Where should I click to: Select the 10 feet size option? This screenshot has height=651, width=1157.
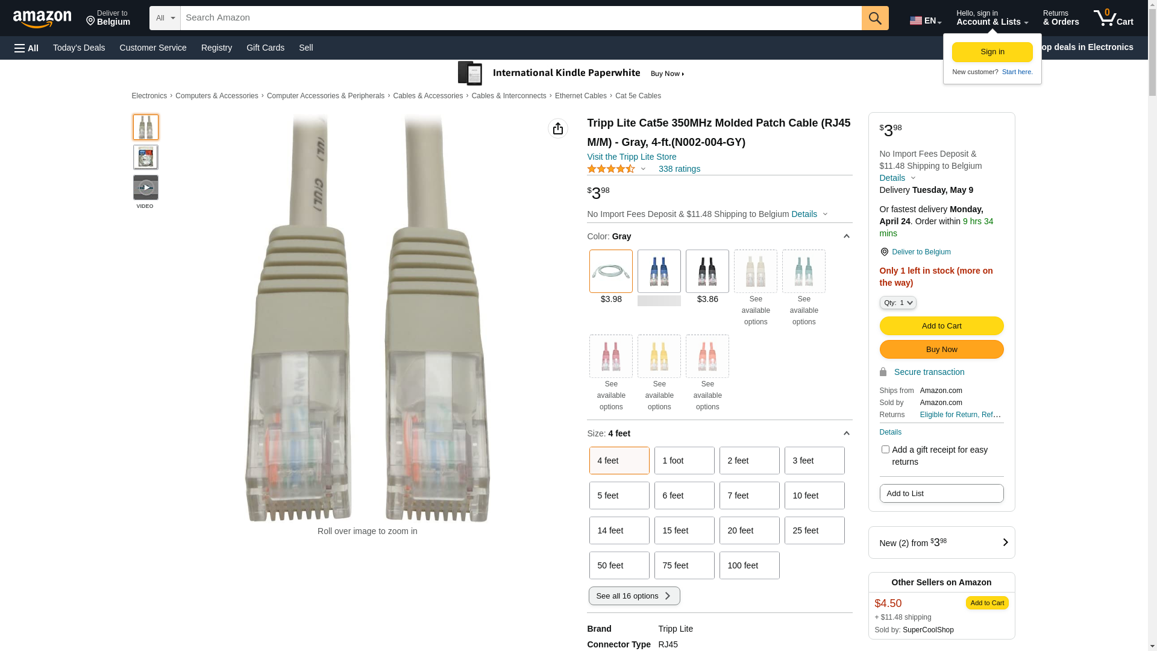point(814,495)
